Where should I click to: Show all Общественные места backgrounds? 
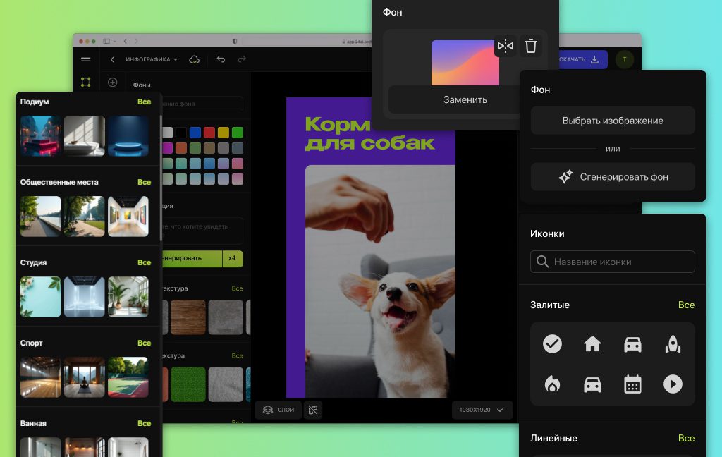click(x=144, y=182)
